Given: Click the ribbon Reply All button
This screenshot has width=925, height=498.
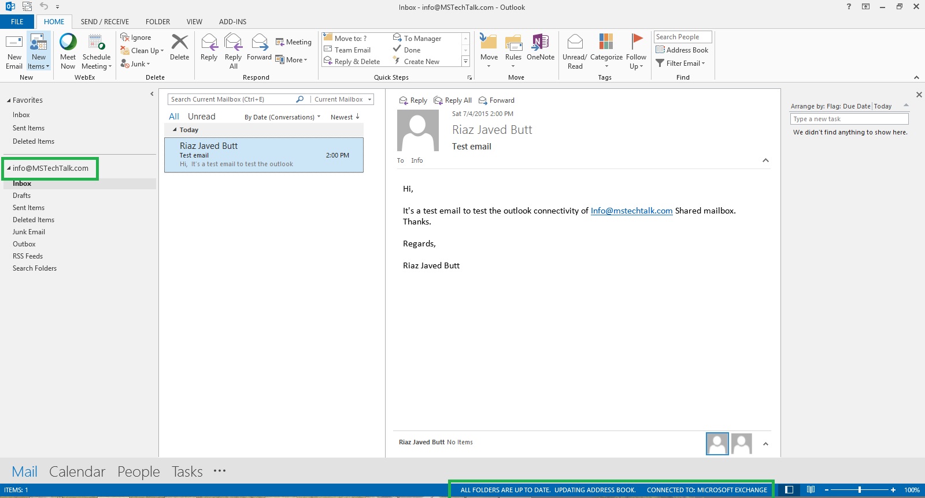Looking at the screenshot, I should [233, 52].
